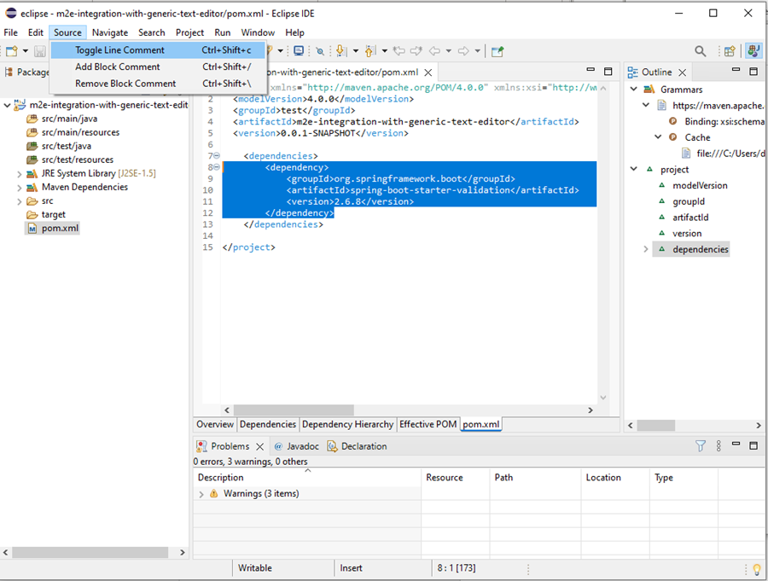Choose Add Block Comment menu entry
Image resolution: width=768 pixels, height=581 pixels.
[x=158, y=67]
